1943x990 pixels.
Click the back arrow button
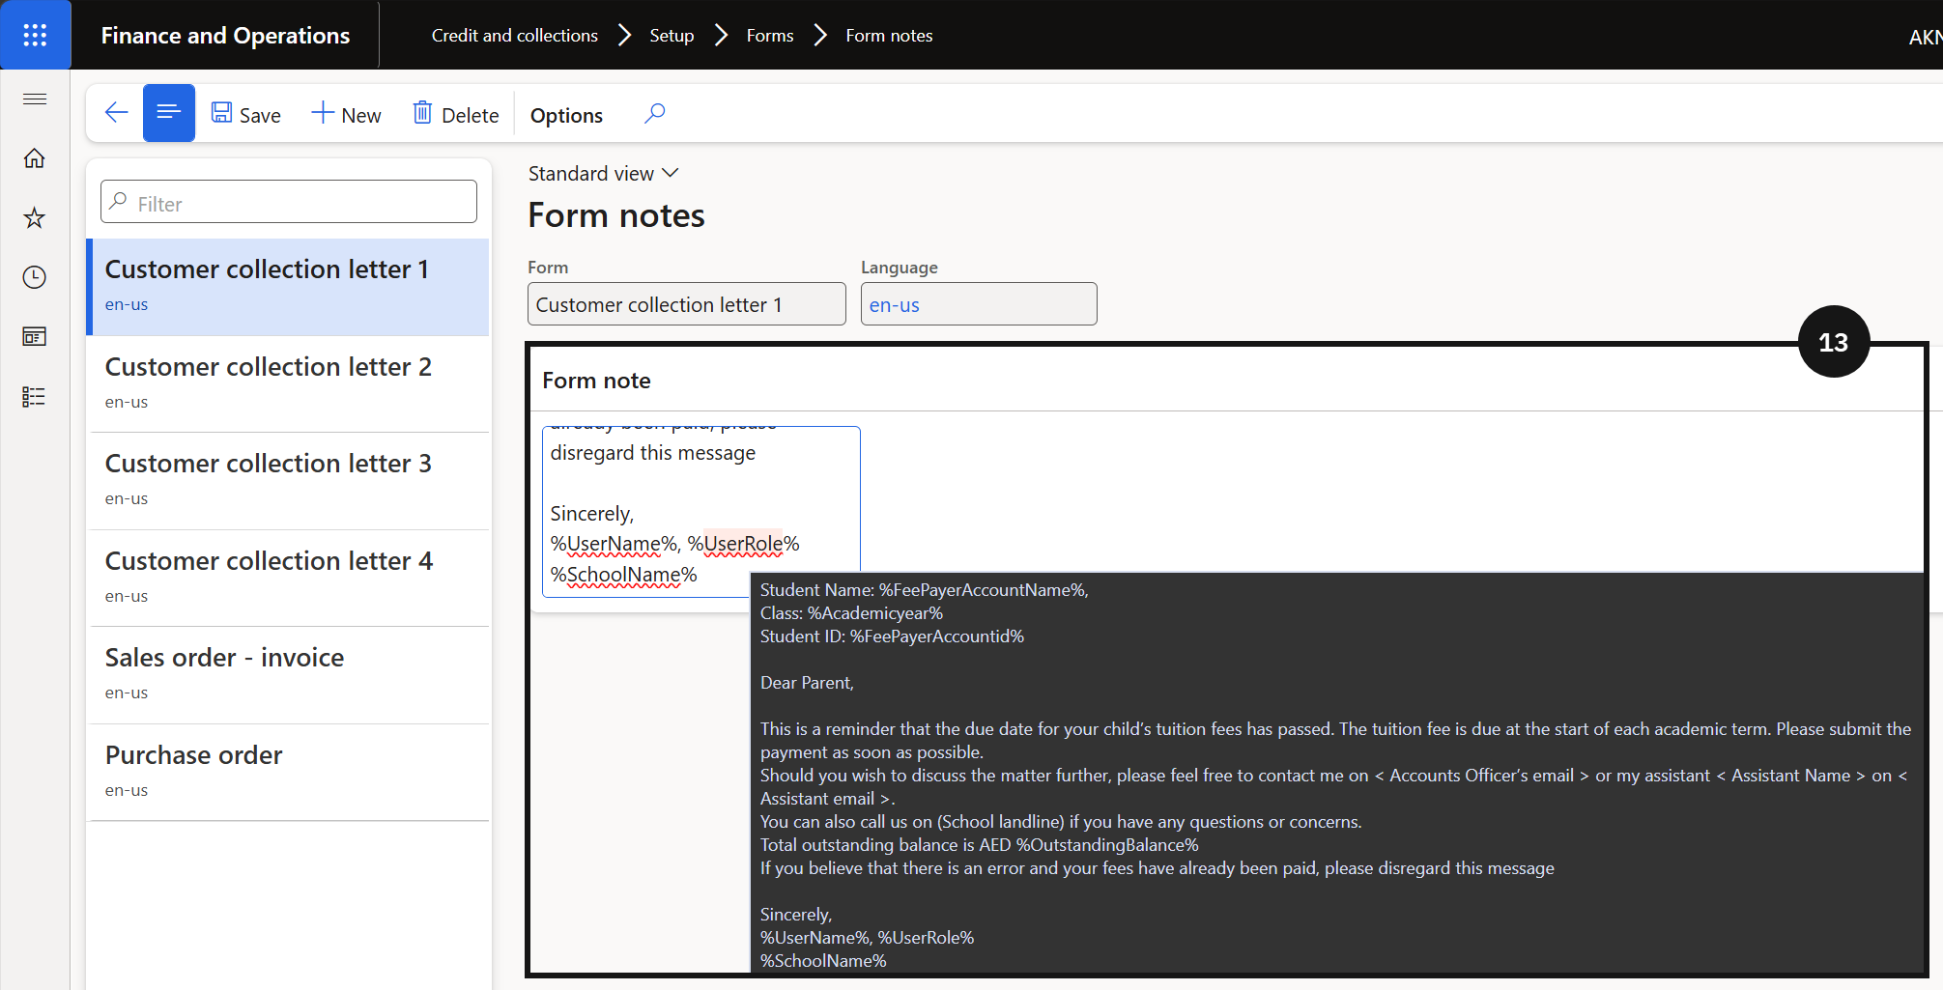pyautogui.click(x=116, y=113)
